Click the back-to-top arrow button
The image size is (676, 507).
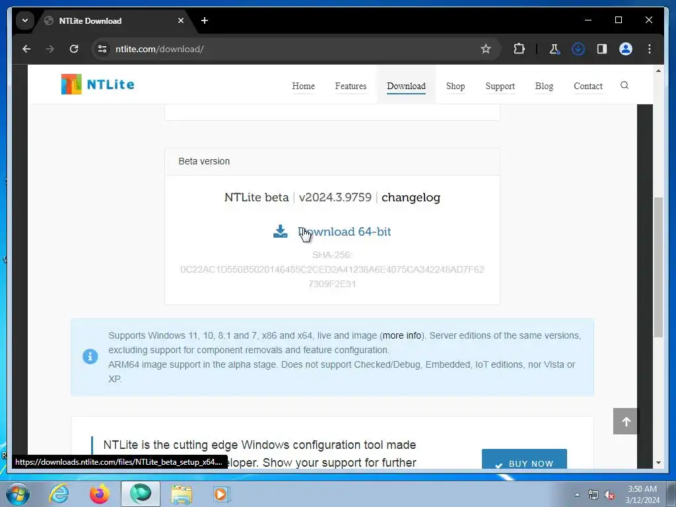626,421
